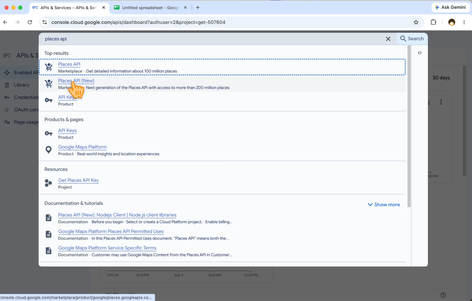Screen dimensions: 472x301
Task: Clear the search box with the X icon
Action: pos(388,39)
